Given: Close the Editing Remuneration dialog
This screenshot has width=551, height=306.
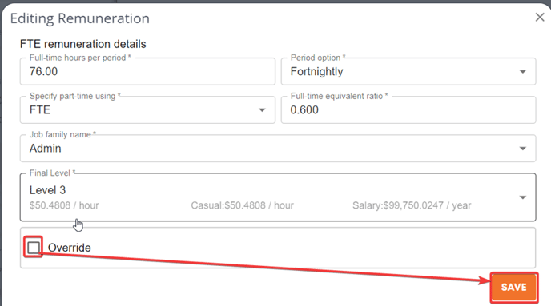Looking at the screenshot, I should coord(540,17).
